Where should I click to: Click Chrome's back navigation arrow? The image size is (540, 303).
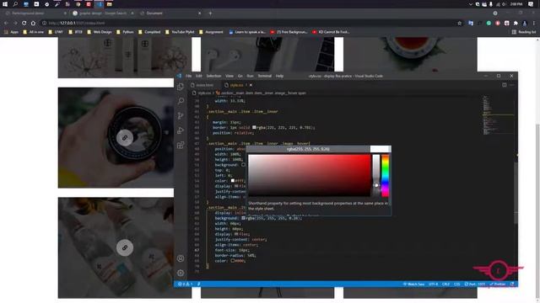pos(6,23)
